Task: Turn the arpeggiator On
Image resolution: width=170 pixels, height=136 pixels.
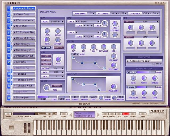Action: 46,56
